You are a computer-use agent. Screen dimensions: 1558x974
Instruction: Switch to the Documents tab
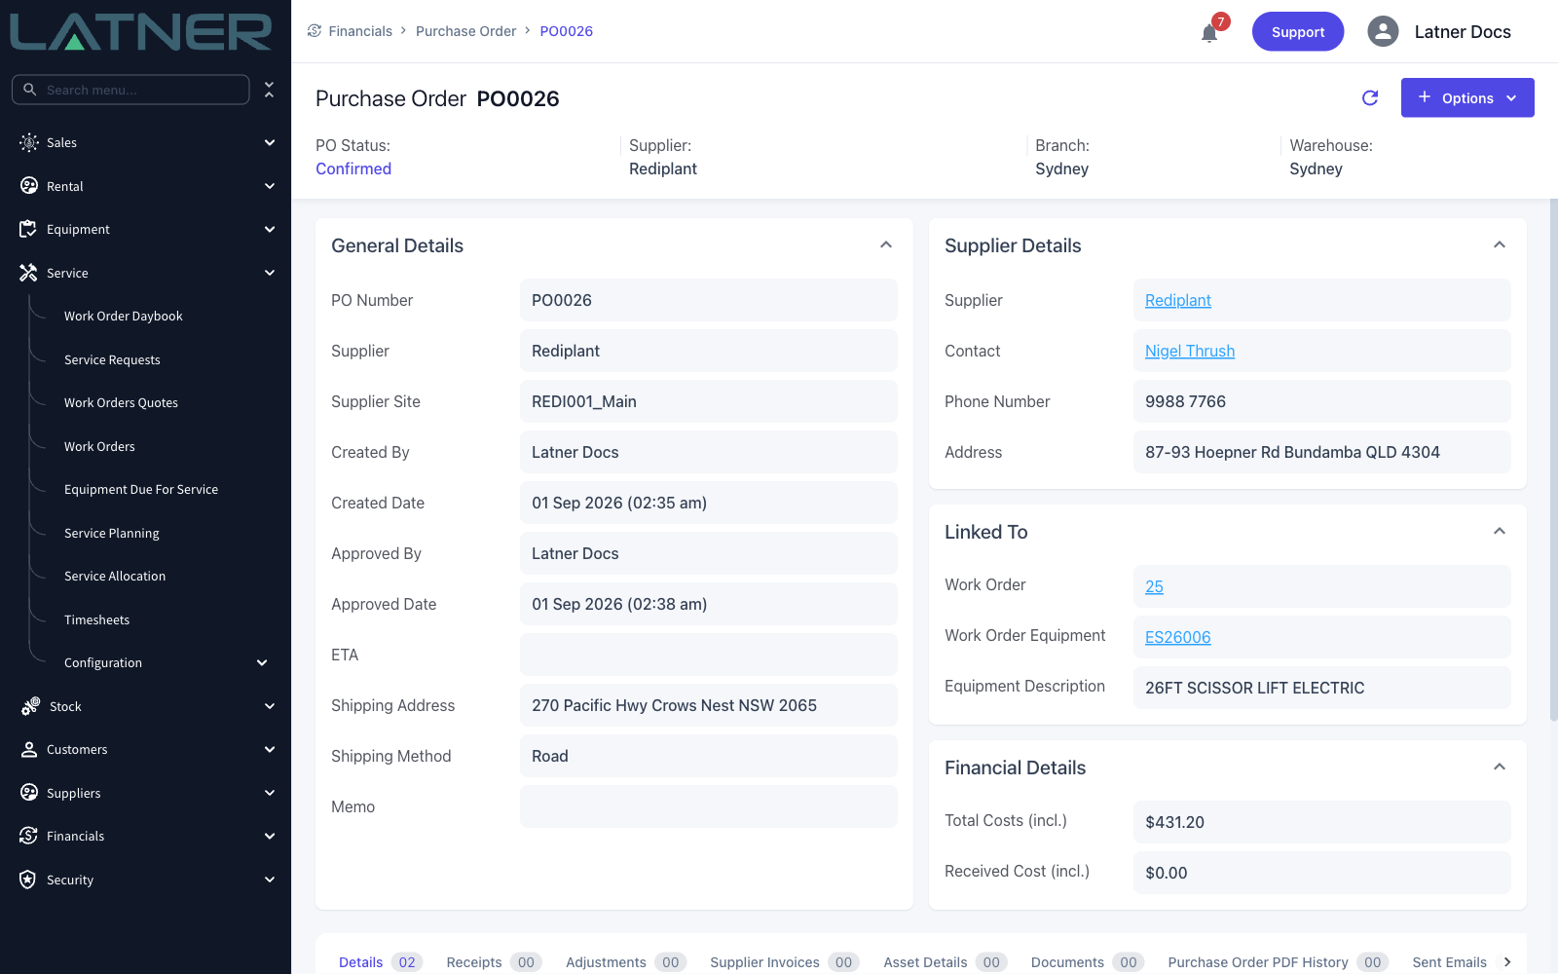click(x=1087, y=962)
